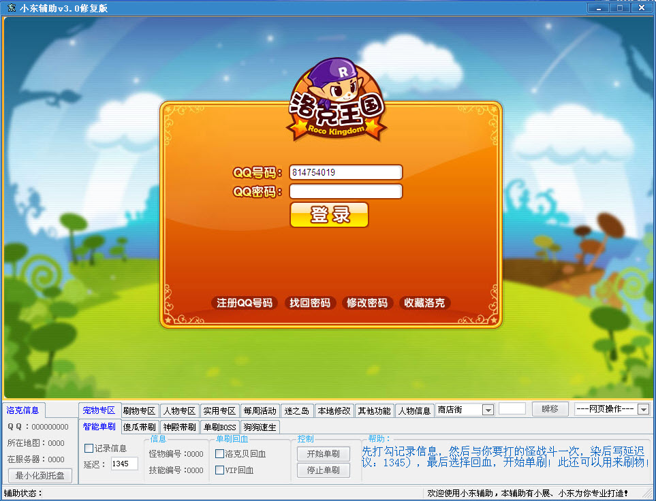Select the 神殿带刷 sub-tab
Viewport: 656px width, 501px height.
tap(179, 427)
